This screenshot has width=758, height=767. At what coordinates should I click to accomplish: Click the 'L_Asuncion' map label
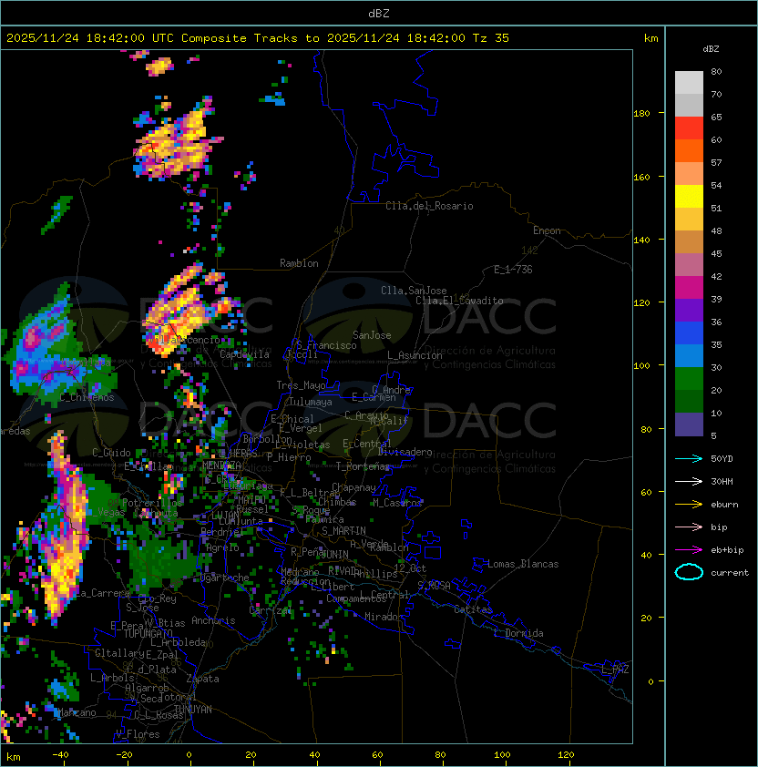pos(415,355)
